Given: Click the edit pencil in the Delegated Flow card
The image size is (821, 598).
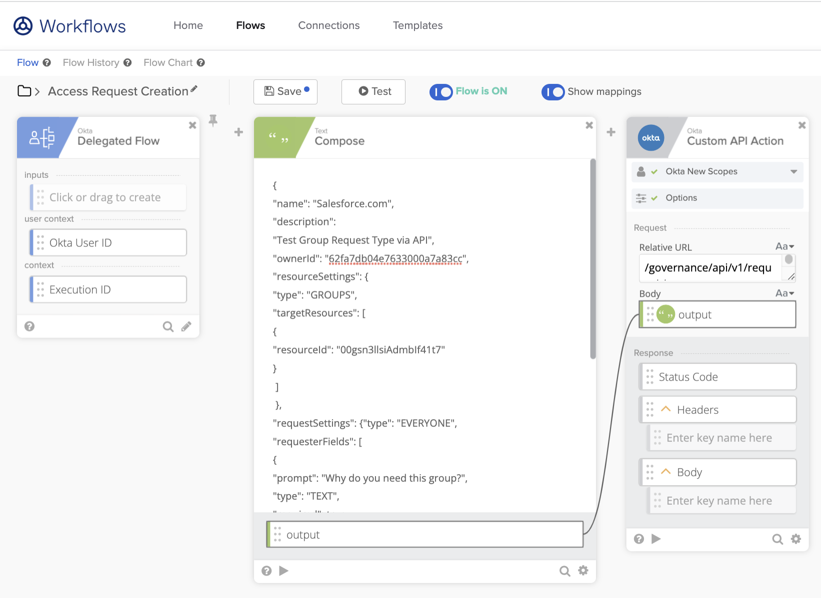Looking at the screenshot, I should (x=186, y=326).
